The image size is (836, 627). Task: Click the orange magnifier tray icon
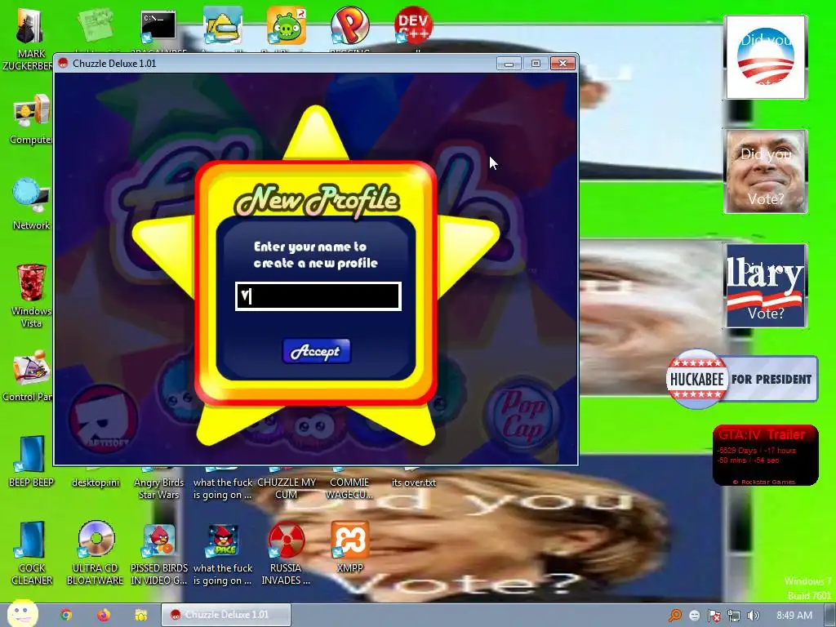pos(675,616)
